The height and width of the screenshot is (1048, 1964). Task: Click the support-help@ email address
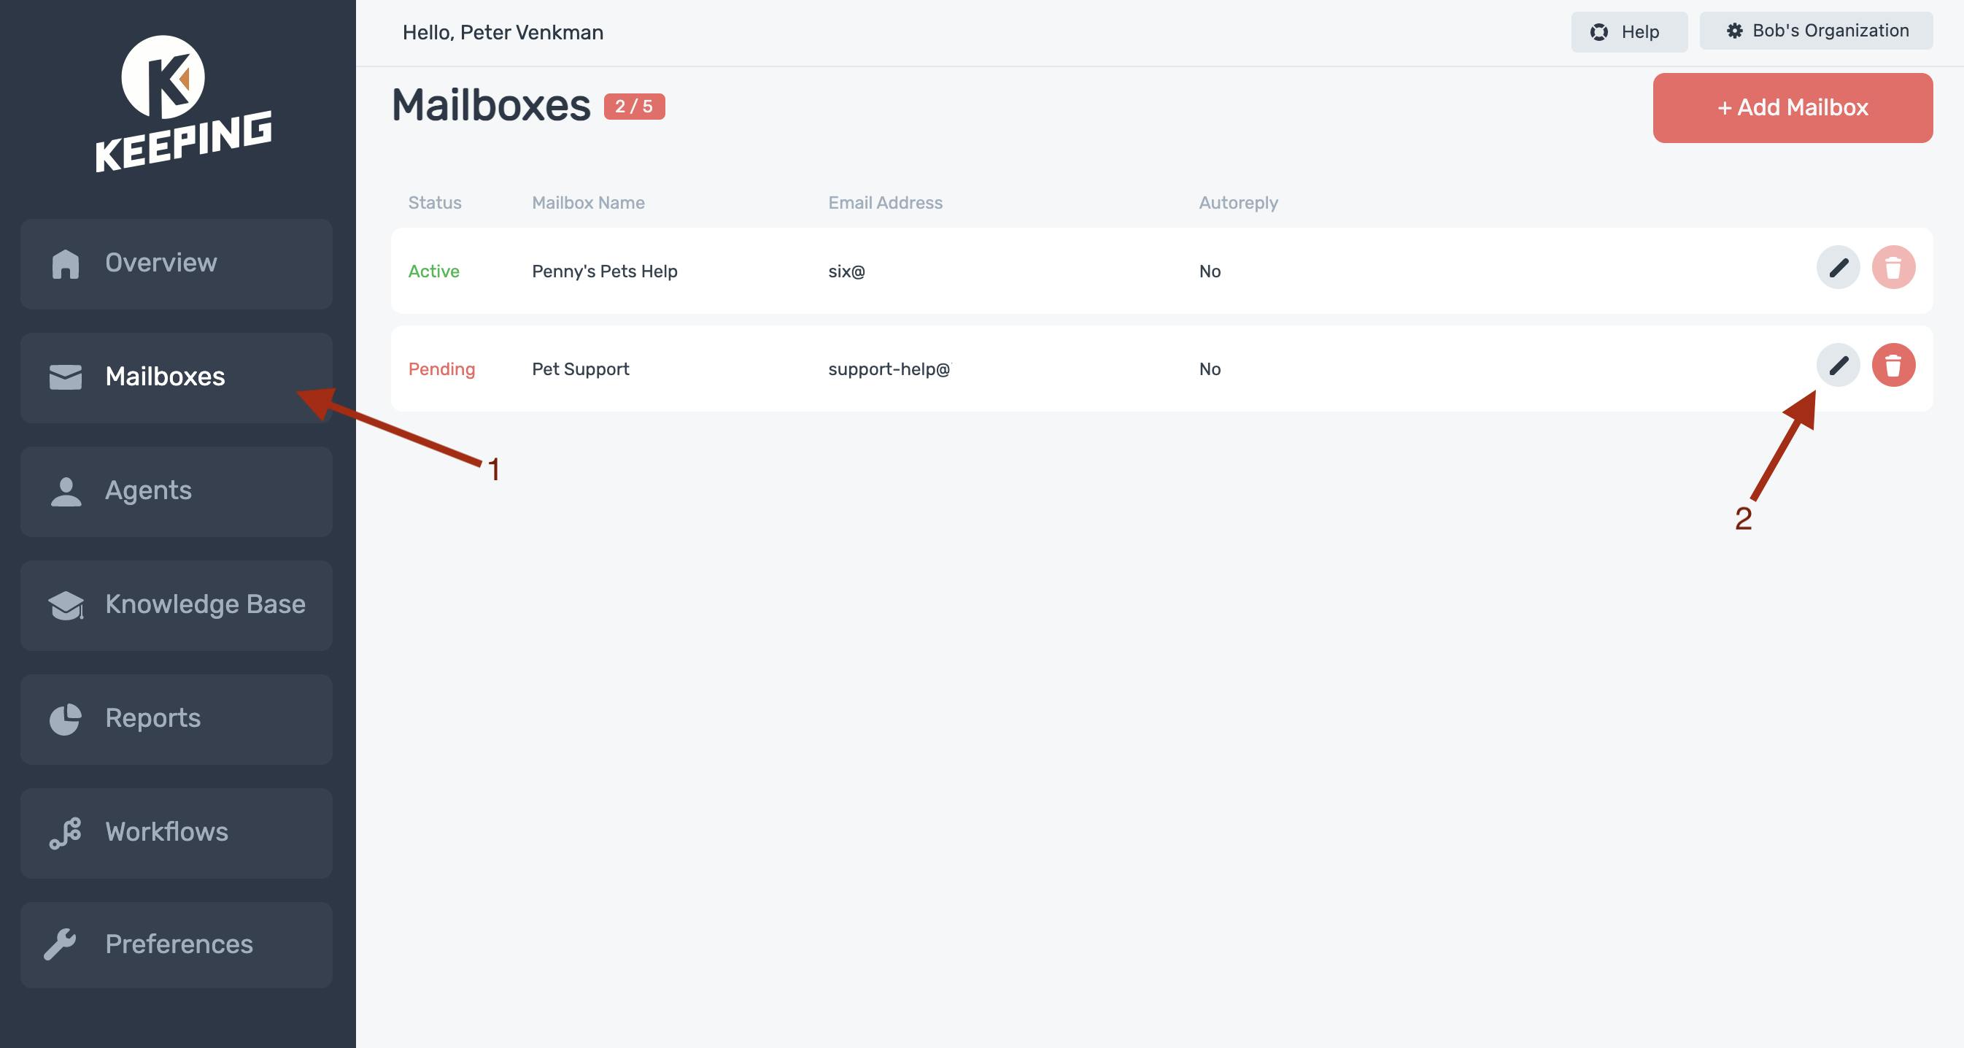(x=889, y=369)
